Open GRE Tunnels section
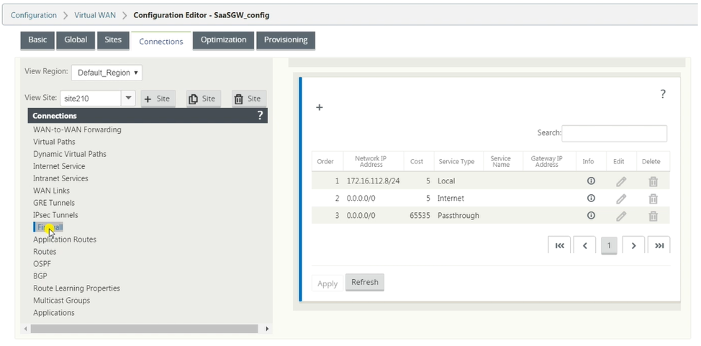This screenshot has height=346, width=701. [54, 203]
